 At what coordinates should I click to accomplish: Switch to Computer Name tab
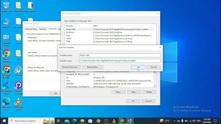pos(31,29)
